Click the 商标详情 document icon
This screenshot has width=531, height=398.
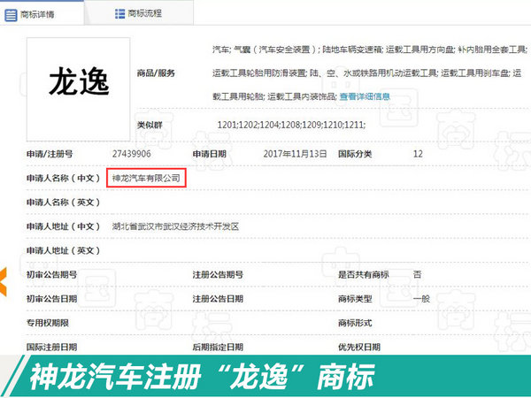[11, 15]
